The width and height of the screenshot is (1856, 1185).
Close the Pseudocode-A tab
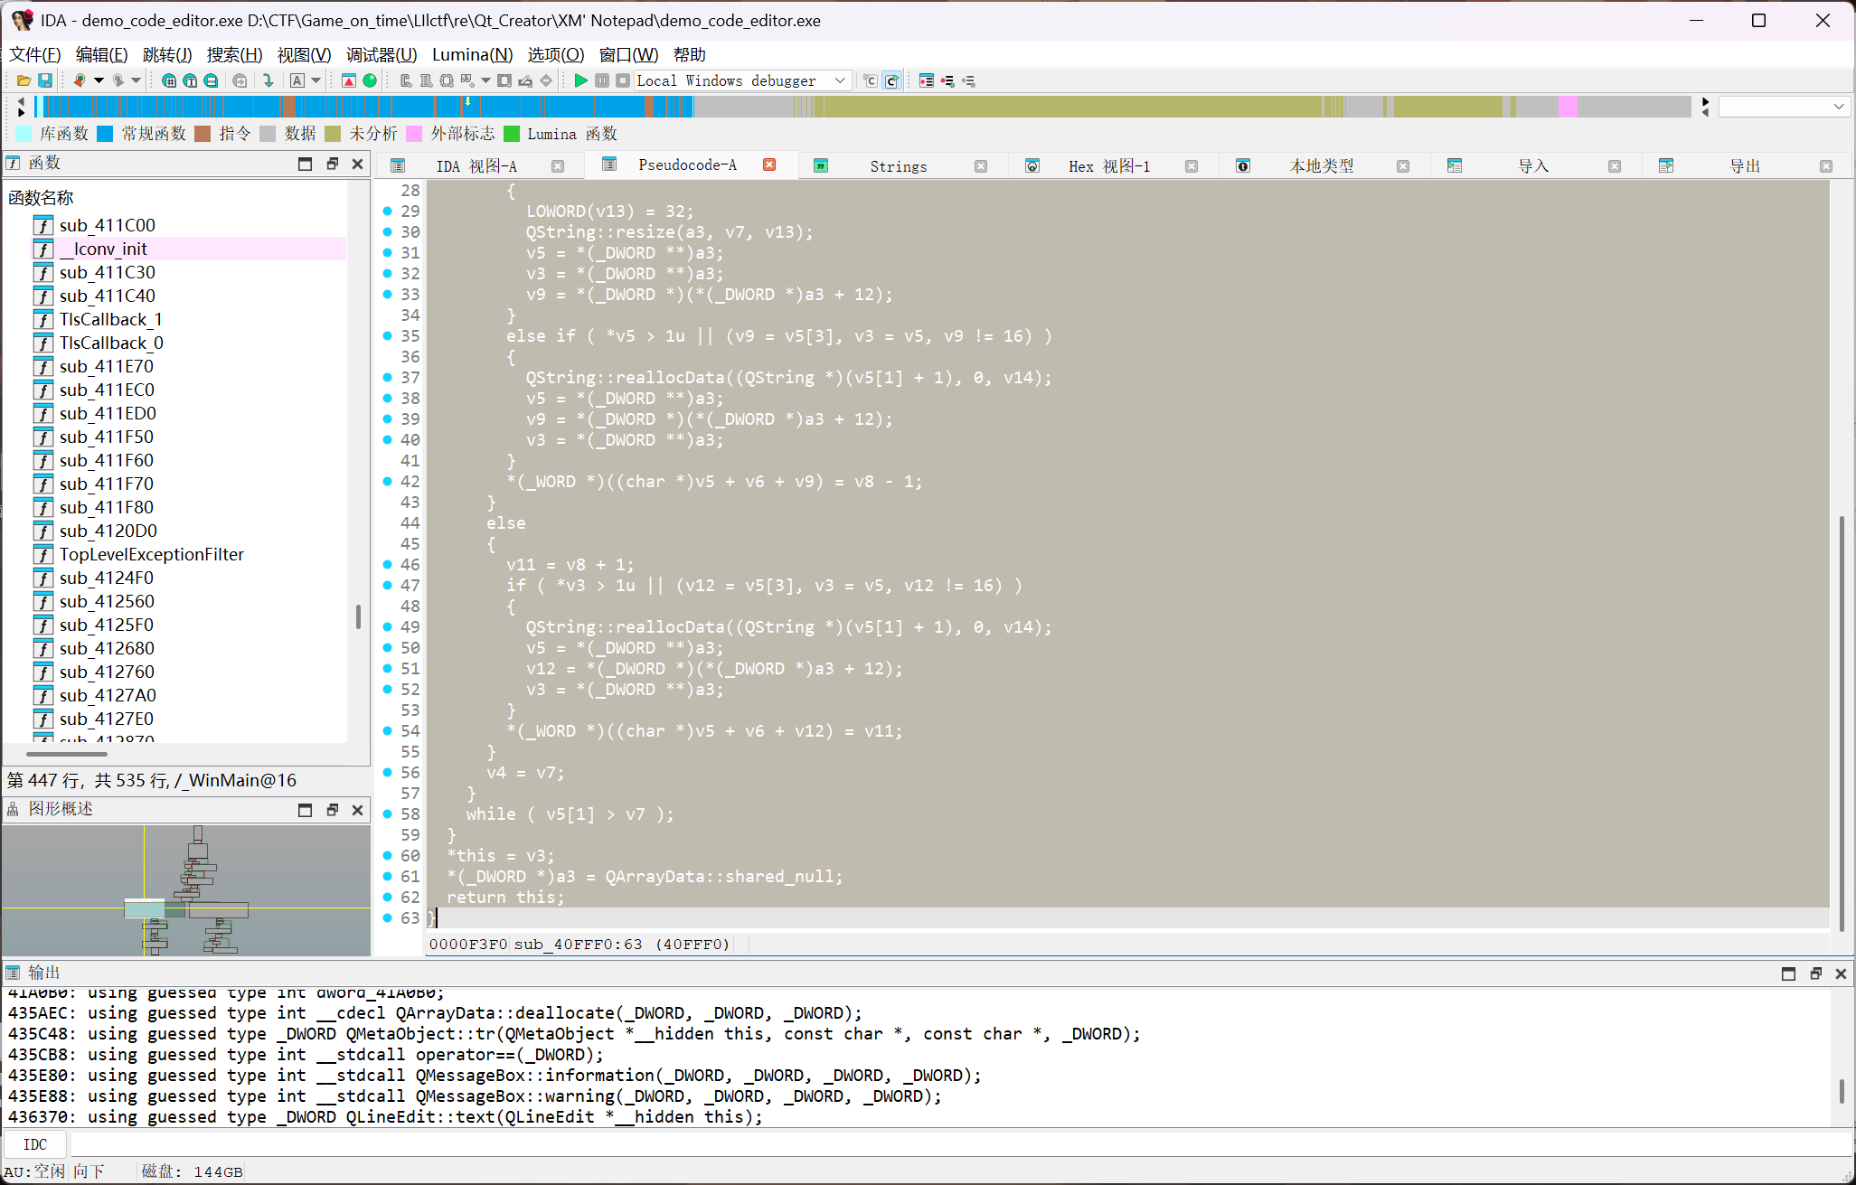(x=769, y=165)
